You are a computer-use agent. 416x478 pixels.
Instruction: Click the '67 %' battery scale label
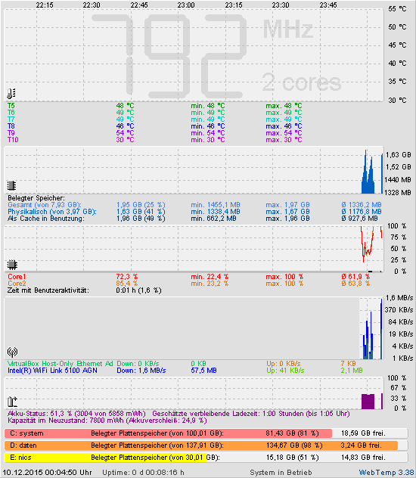pos(399,388)
